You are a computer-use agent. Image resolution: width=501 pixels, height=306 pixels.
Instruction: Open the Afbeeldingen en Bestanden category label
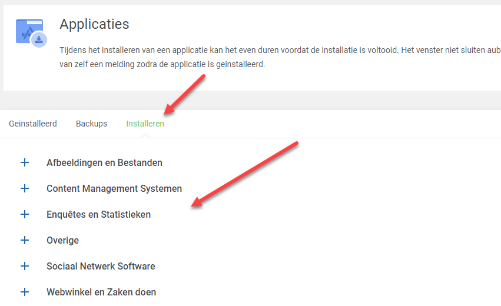(x=104, y=162)
